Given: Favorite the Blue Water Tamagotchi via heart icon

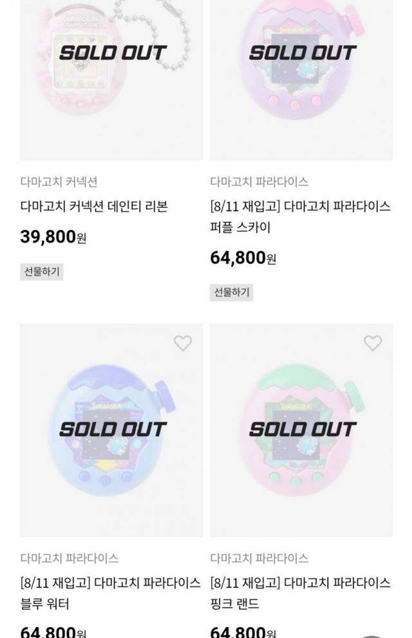Looking at the screenshot, I should coord(183,343).
